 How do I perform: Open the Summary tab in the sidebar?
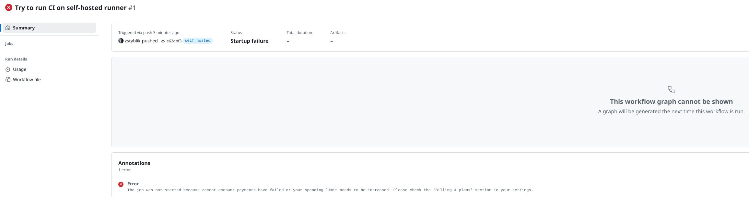click(x=24, y=28)
